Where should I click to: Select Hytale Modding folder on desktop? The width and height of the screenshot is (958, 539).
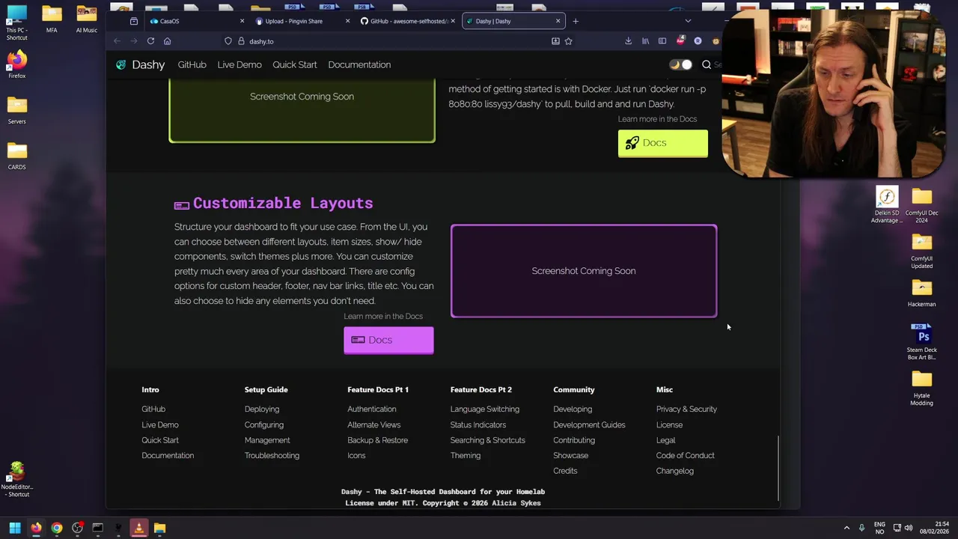click(921, 388)
